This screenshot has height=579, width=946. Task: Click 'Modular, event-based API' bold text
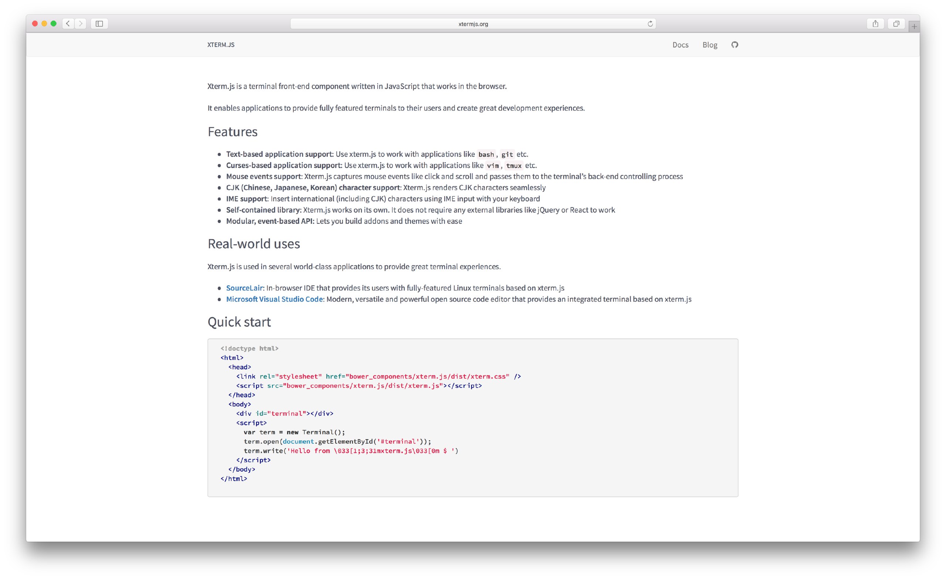coord(269,221)
